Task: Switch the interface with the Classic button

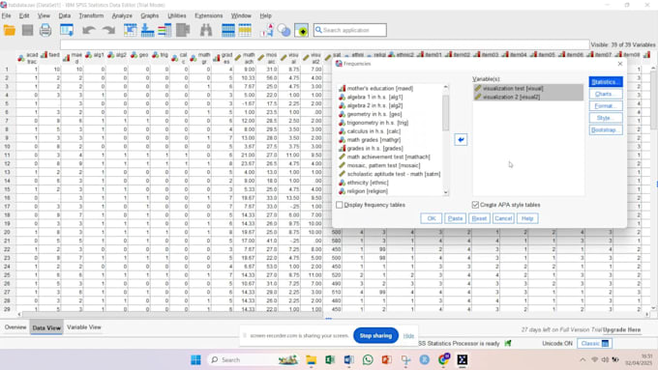Action: coord(594,343)
